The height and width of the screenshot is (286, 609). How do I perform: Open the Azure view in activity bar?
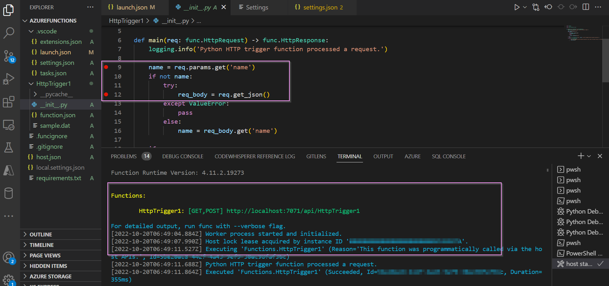(9, 170)
